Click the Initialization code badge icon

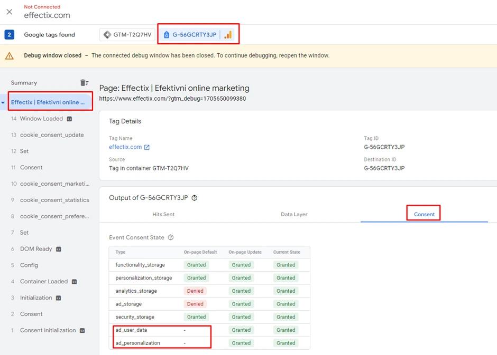pos(59,298)
